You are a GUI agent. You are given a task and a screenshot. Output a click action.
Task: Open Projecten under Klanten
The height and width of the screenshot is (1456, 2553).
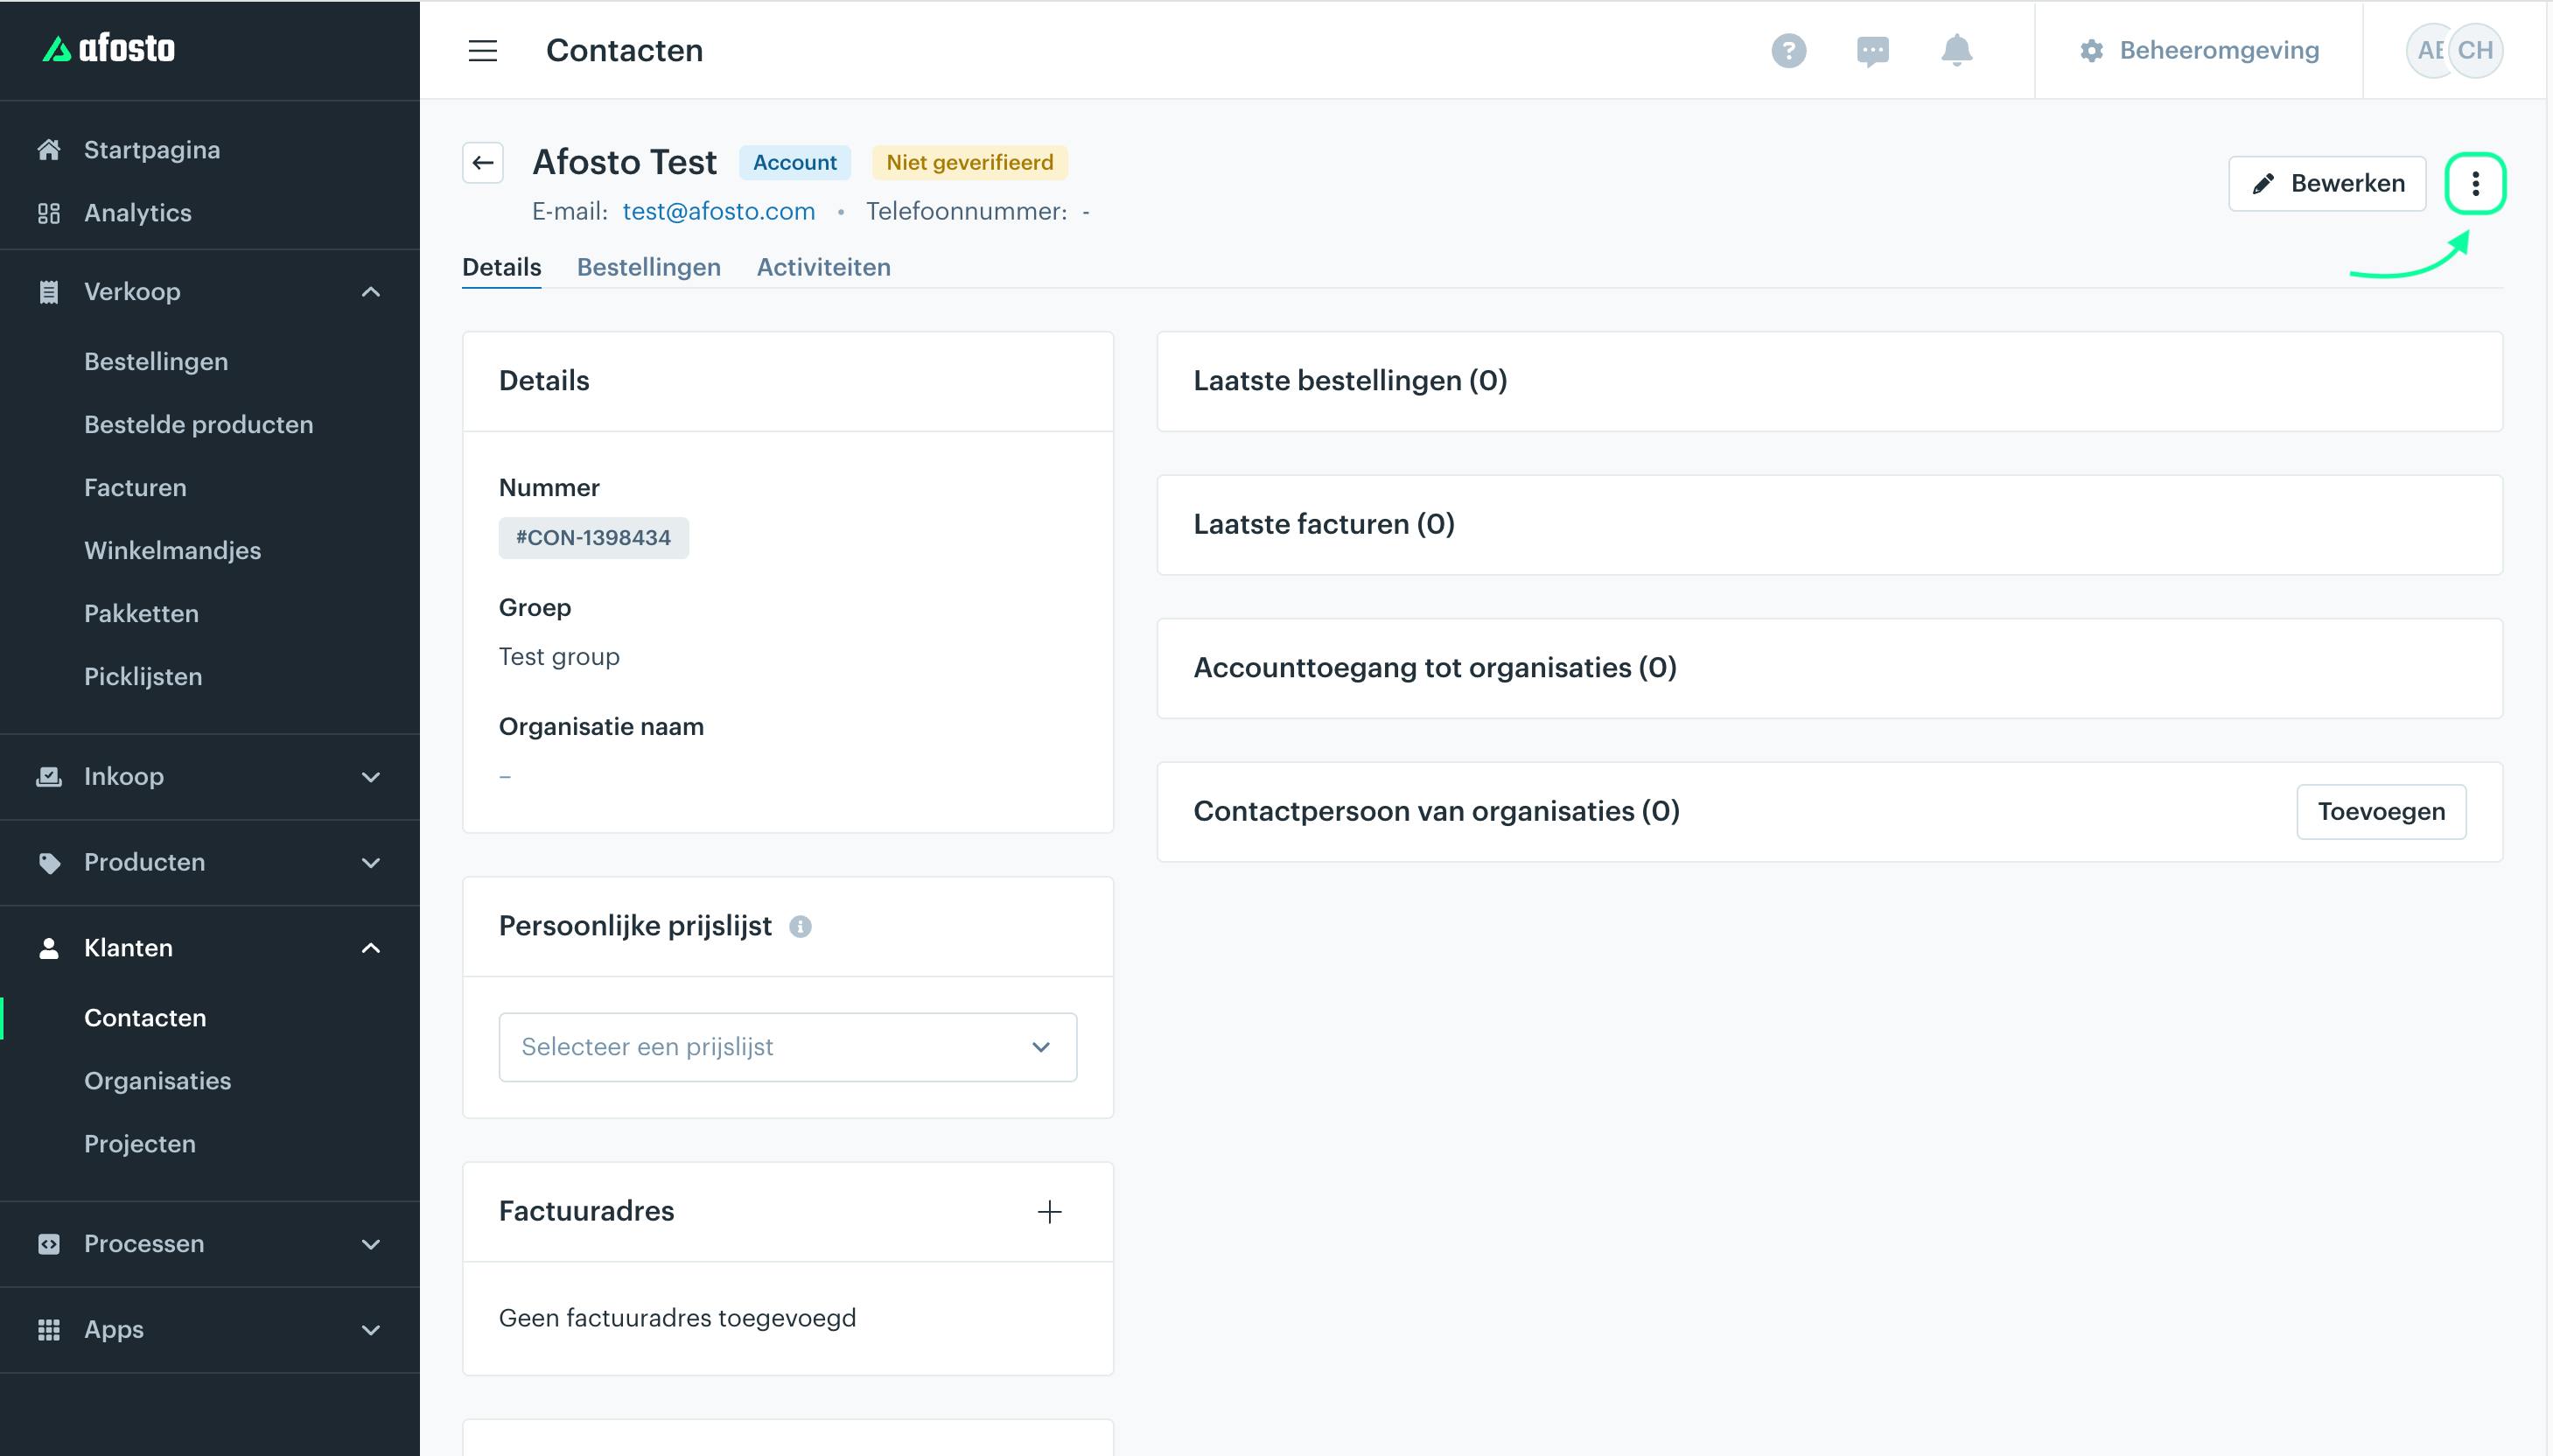[x=140, y=1144]
